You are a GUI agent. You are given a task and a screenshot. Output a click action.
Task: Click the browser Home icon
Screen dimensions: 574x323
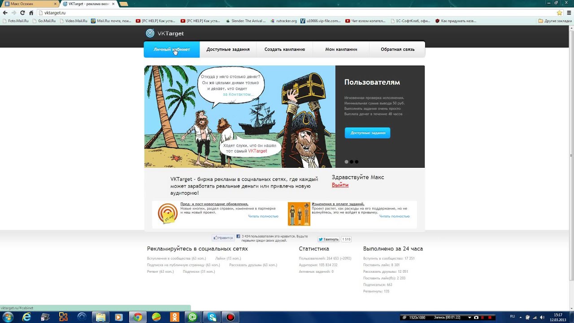31,13
